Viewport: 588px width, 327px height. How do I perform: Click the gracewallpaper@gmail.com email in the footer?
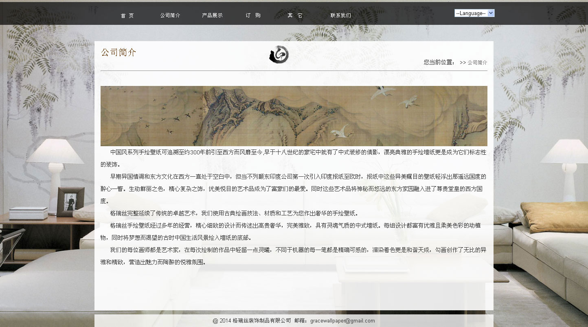click(x=342, y=321)
